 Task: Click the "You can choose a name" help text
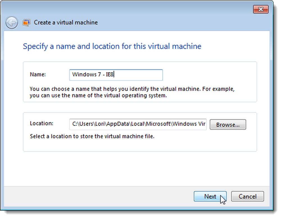[132, 89]
